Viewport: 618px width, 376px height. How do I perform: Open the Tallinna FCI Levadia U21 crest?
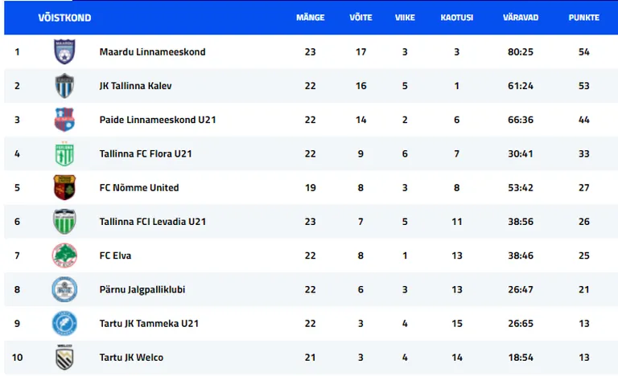tap(64, 221)
